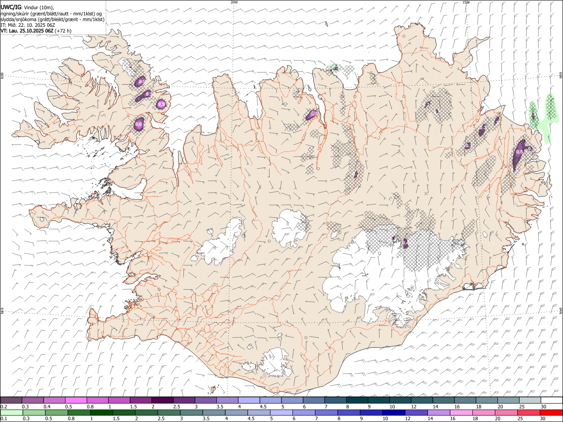The height and width of the screenshot is (422, 563).
Task: Click the light pink 16 swatch in rain scale
Action: 461,413
